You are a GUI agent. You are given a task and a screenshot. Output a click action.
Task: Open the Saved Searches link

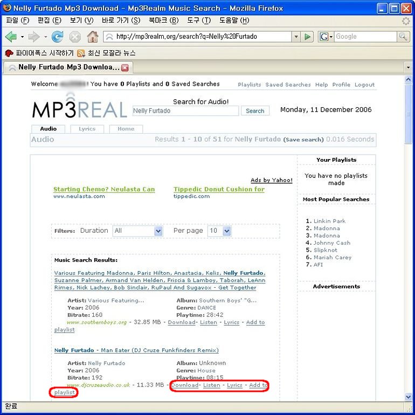288,85
